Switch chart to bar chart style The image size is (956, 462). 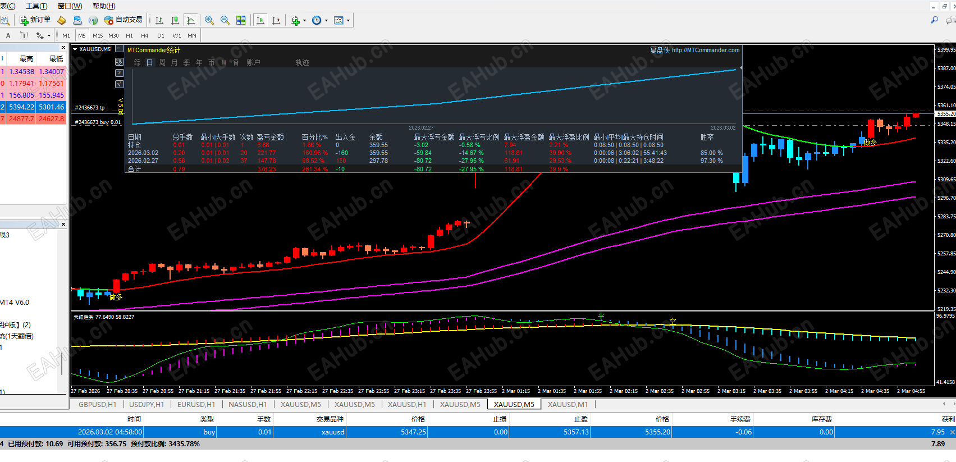tap(159, 20)
